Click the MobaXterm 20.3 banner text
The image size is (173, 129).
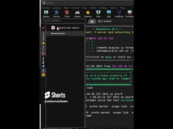click(107, 29)
